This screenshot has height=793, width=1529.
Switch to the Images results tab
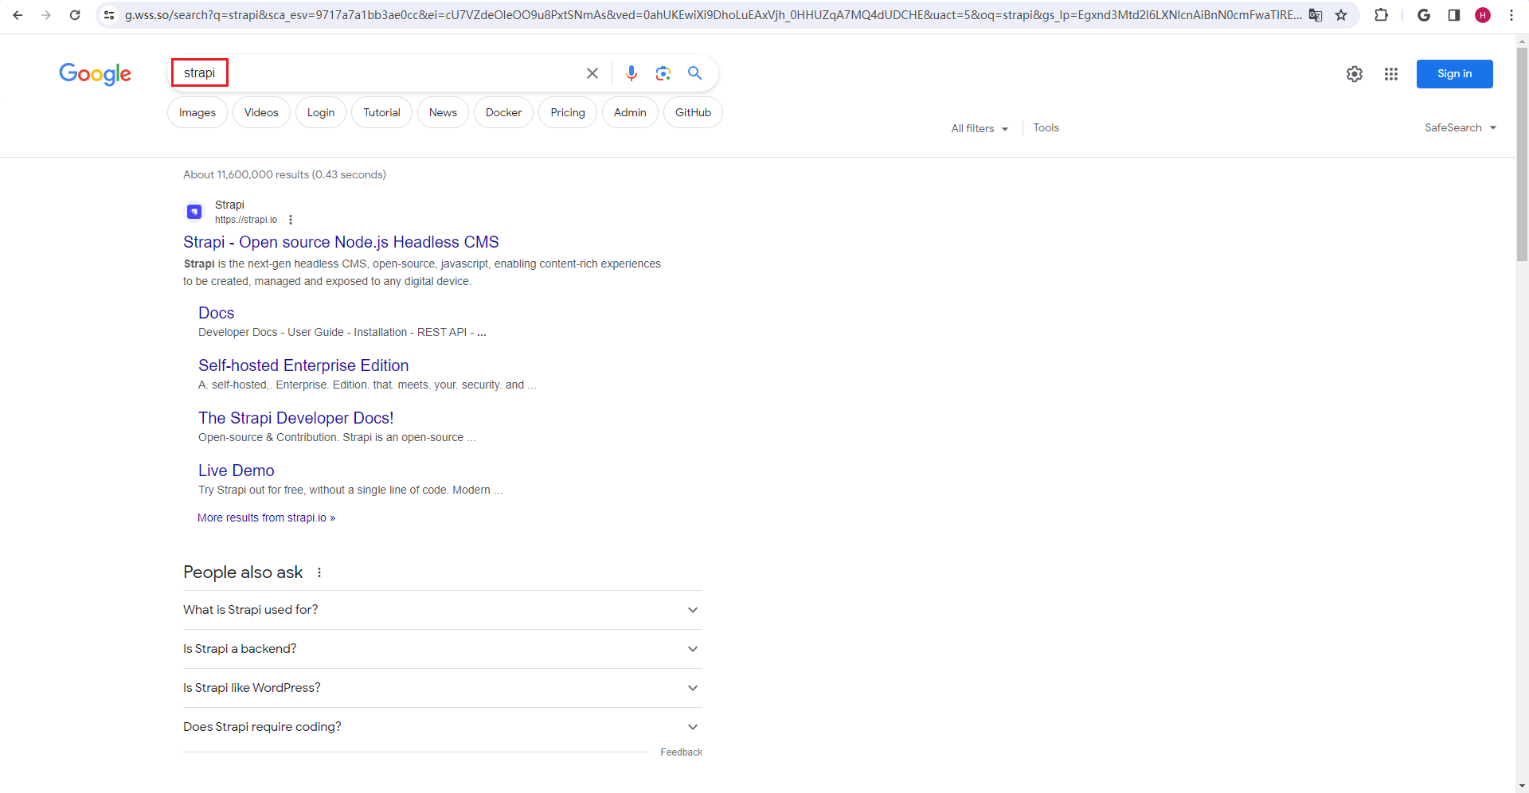point(197,112)
